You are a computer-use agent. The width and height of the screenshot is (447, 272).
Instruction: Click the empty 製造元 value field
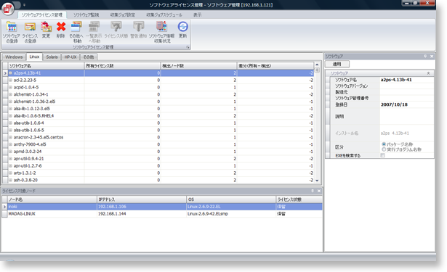pyautogui.click(x=407, y=92)
